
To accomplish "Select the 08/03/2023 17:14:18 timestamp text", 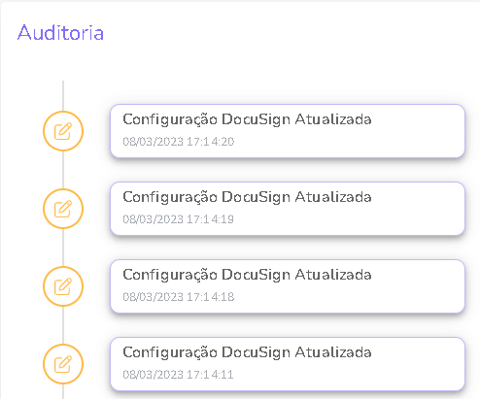I will coord(179,297).
